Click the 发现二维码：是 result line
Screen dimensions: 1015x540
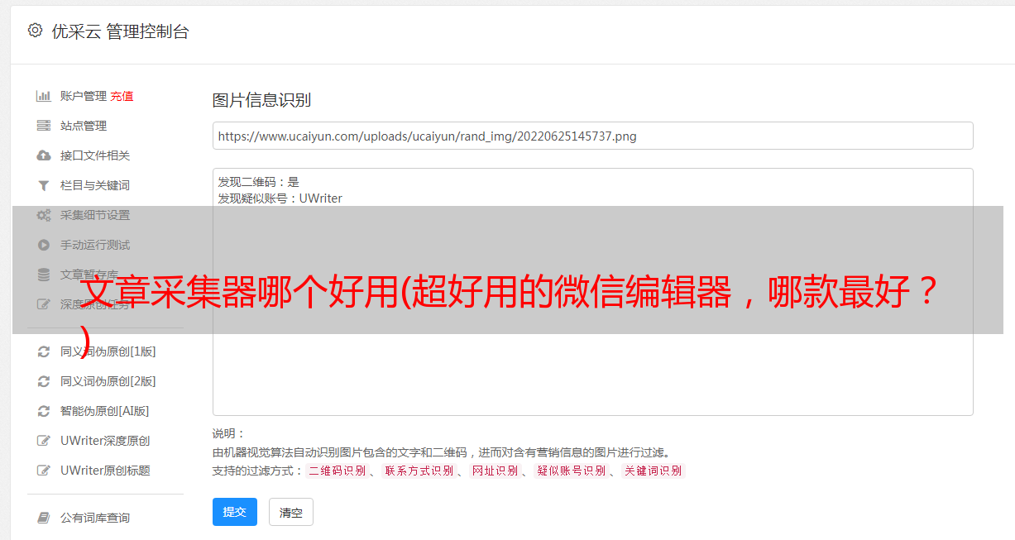pos(258,182)
